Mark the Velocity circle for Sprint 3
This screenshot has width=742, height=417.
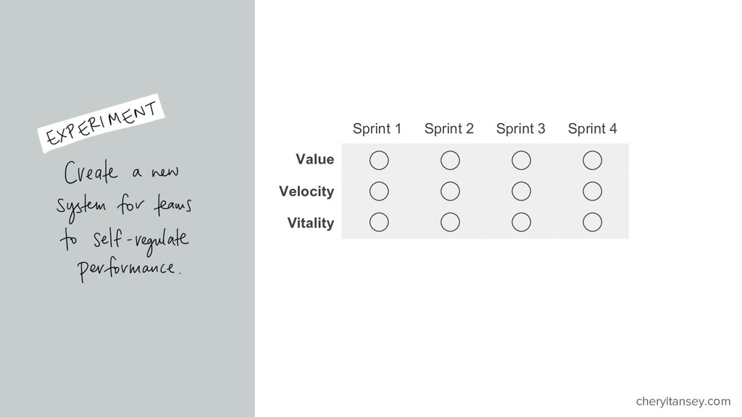[521, 191]
